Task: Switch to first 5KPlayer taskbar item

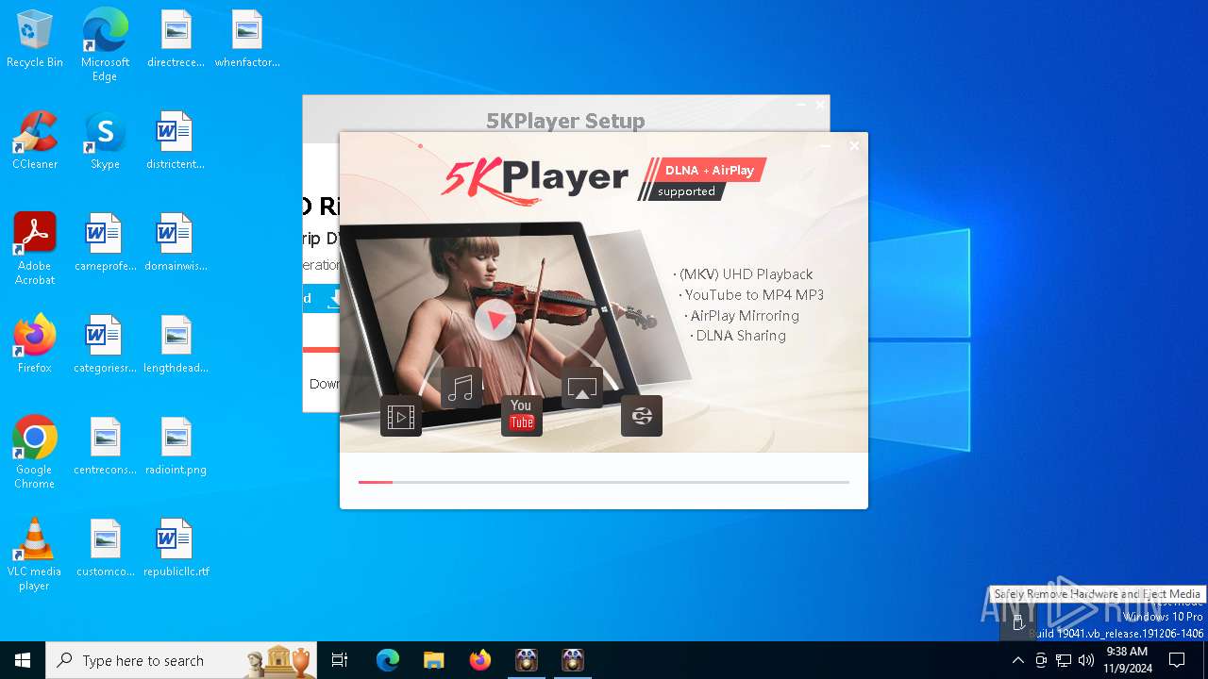Action: pos(527,660)
